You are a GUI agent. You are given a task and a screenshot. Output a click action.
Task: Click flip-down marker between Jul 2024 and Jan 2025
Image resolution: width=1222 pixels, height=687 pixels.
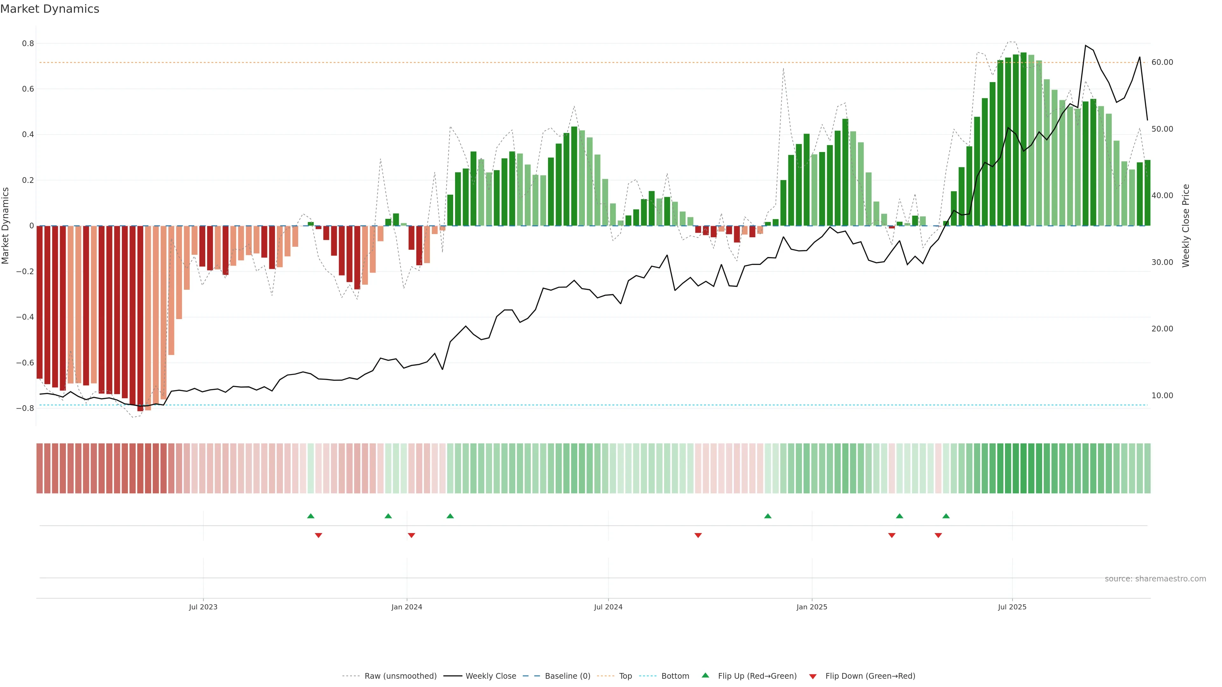pyautogui.click(x=698, y=535)
